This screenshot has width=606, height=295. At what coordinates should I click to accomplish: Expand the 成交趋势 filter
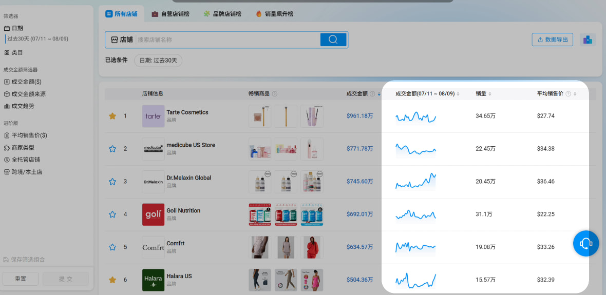[20, 106]
